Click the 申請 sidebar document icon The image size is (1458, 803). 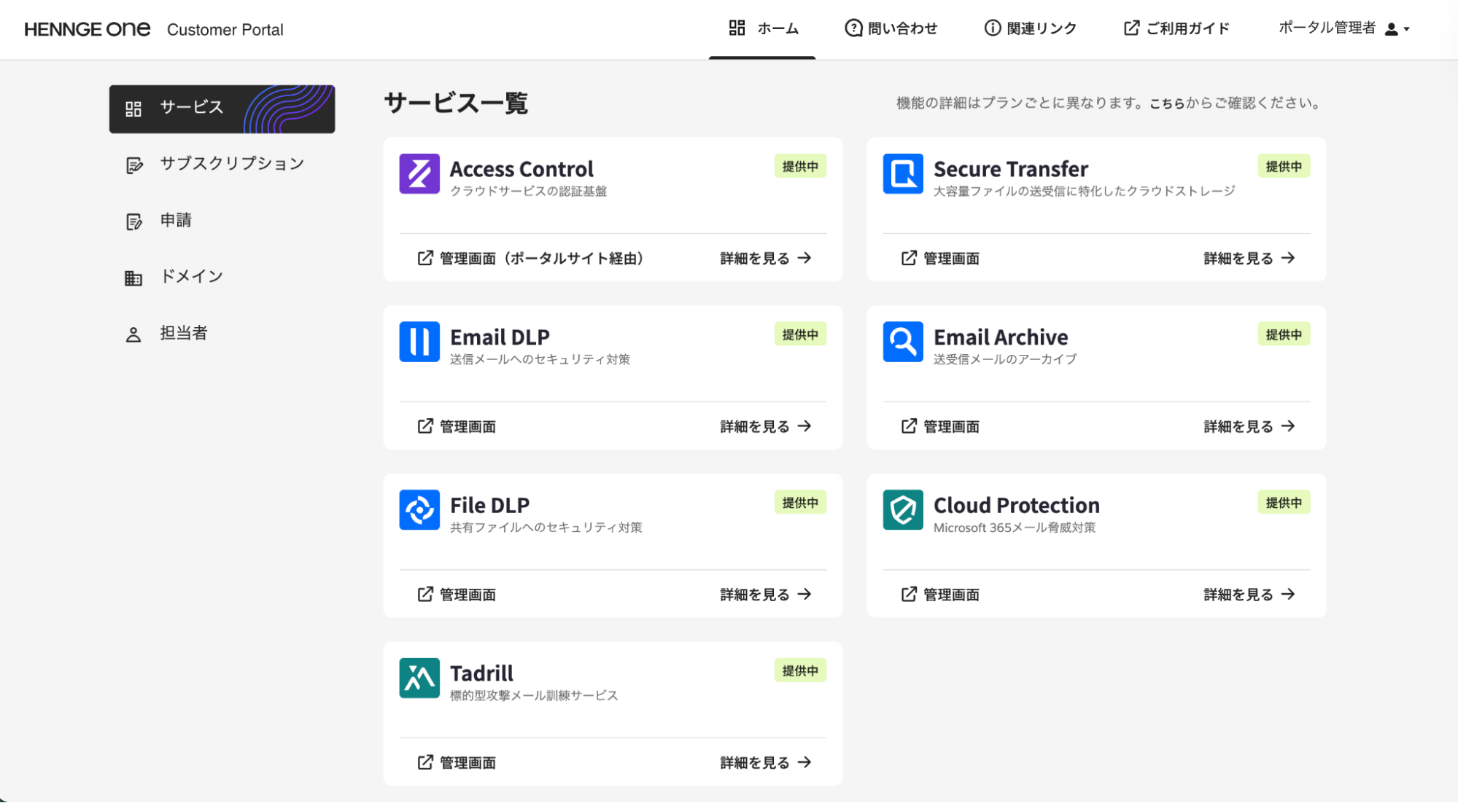(133, 222)
